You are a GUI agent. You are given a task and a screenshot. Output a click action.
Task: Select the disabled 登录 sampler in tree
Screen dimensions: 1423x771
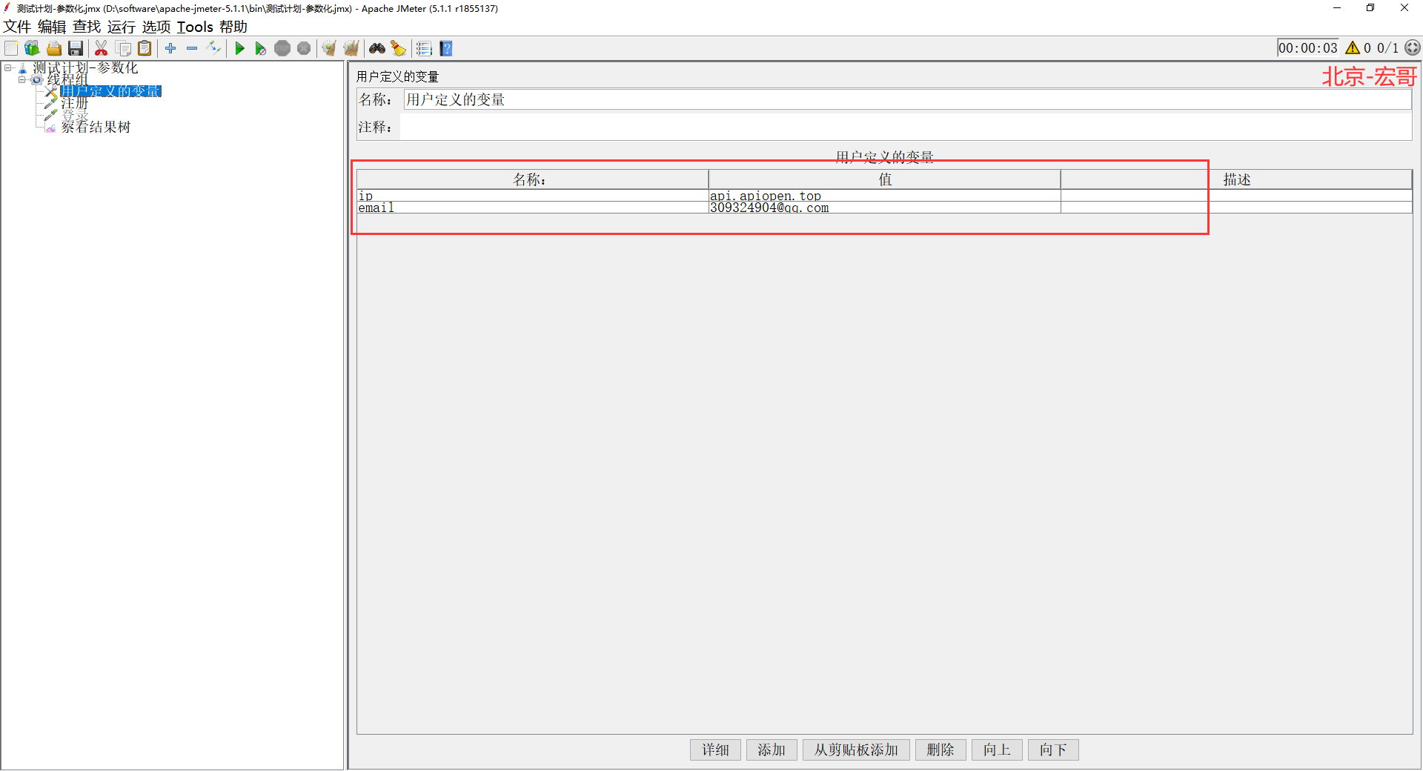tap(75, 116)
